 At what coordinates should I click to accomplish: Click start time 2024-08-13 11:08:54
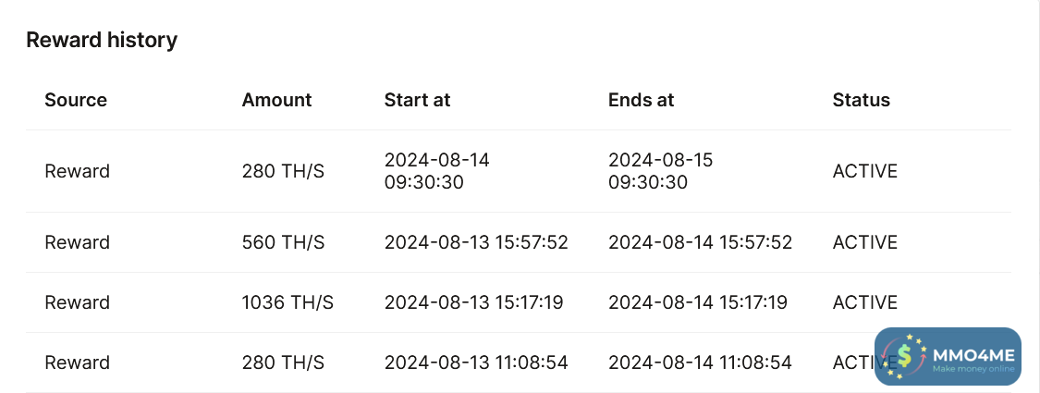475,362
